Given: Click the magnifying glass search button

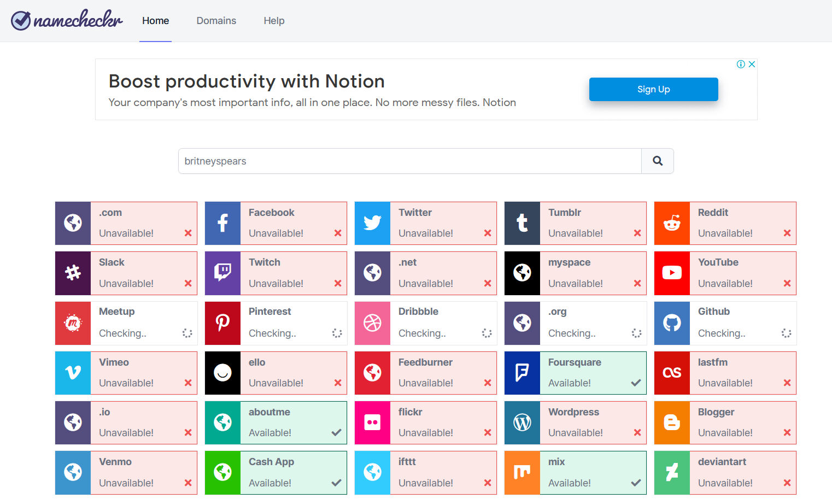Looking at the screenshot, I should [x=657, y=161].
